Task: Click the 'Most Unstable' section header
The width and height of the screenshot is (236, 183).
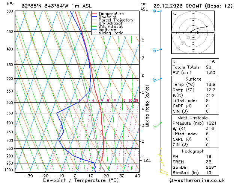Action: click(192, 118)
